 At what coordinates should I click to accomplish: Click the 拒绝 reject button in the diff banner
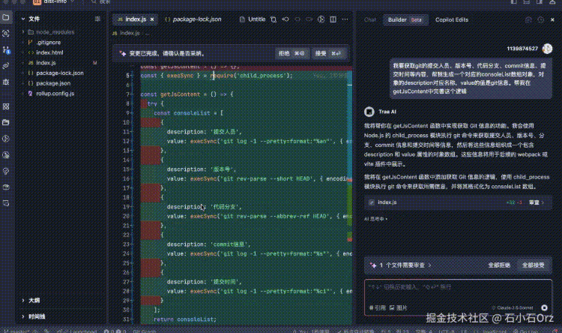pyautogui.click(x=291, y=53)
